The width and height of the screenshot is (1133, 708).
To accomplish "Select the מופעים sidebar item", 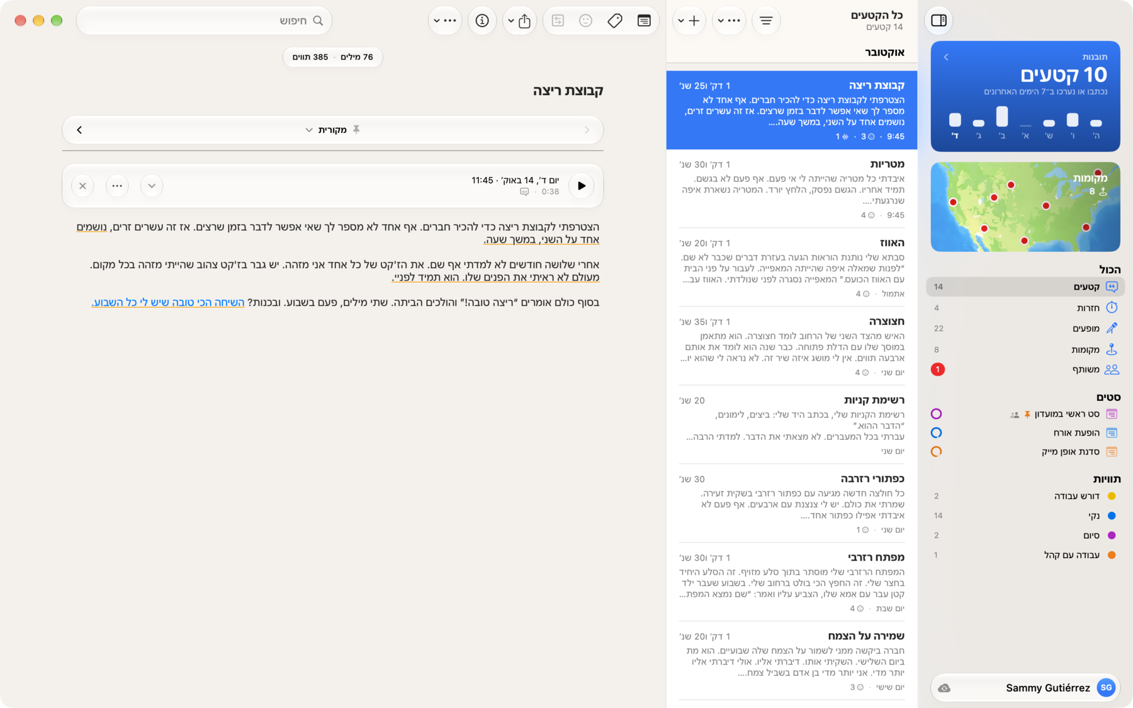I will tap(1025, 329).
